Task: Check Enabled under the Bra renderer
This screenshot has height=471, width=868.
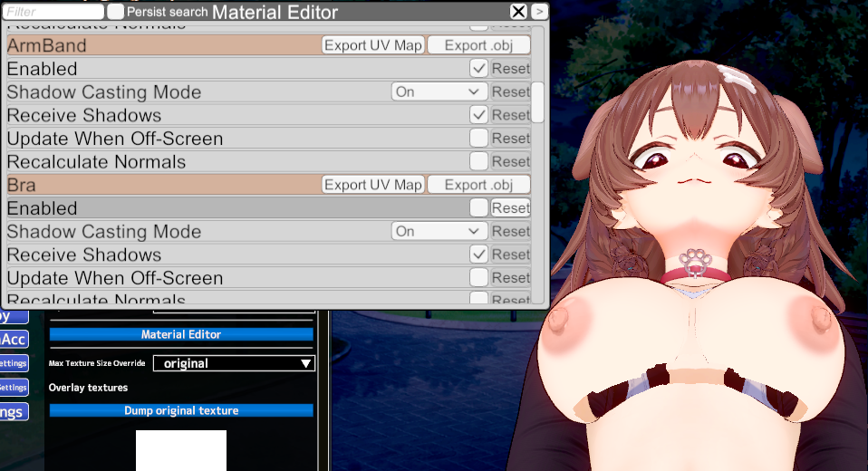Action: [x=478, y=207]
